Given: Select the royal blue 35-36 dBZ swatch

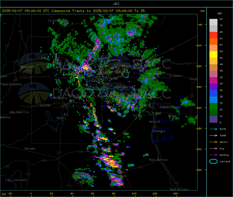Looking at the screenshot, I should (x=213, y=93).
